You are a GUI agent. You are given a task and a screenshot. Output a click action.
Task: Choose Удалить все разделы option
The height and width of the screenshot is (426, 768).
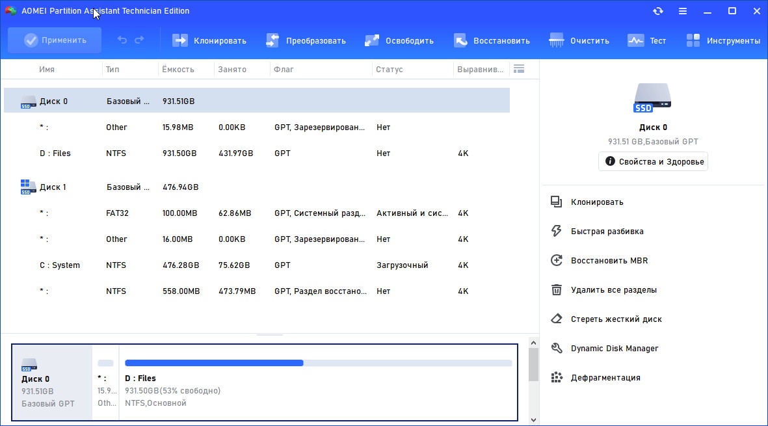613,290
